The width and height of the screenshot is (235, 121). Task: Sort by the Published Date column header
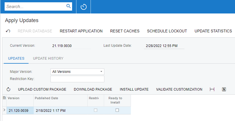tap(61, 100)
